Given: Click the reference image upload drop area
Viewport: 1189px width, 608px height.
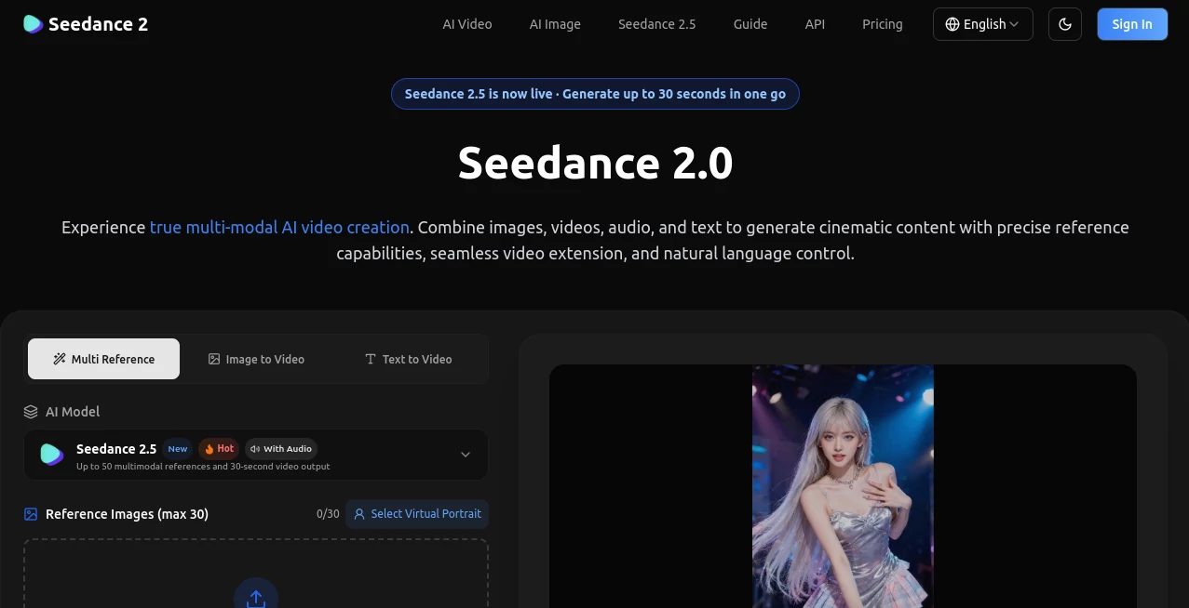Looking at the screenshot, I should [x=256, y=574].
